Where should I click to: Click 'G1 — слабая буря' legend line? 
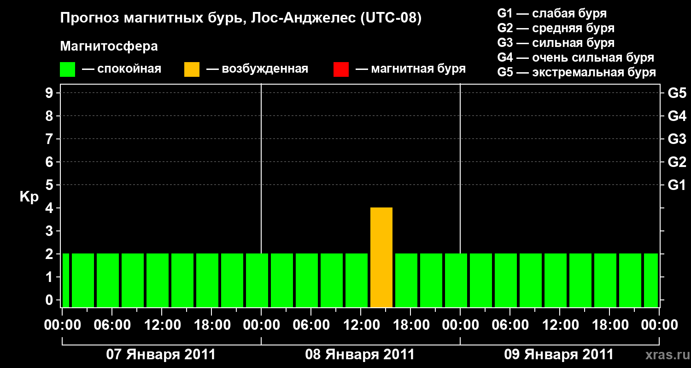pyautogui.click(x=552, y=13)
